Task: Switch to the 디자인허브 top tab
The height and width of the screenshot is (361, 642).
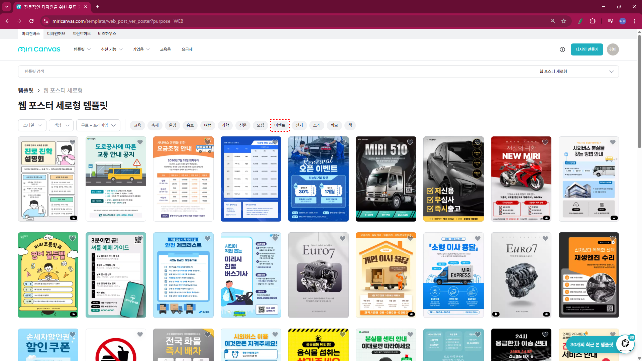Action: pos(56,34)
